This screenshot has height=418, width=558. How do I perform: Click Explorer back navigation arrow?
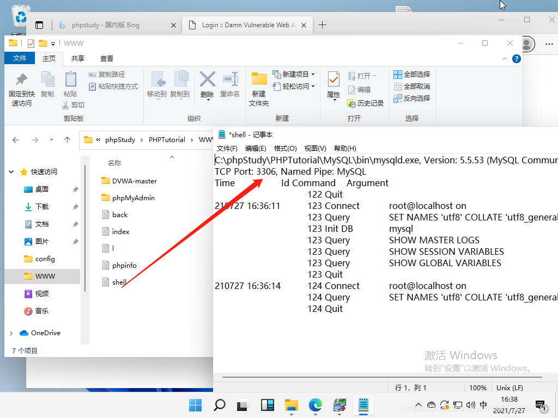click(16, 140)
